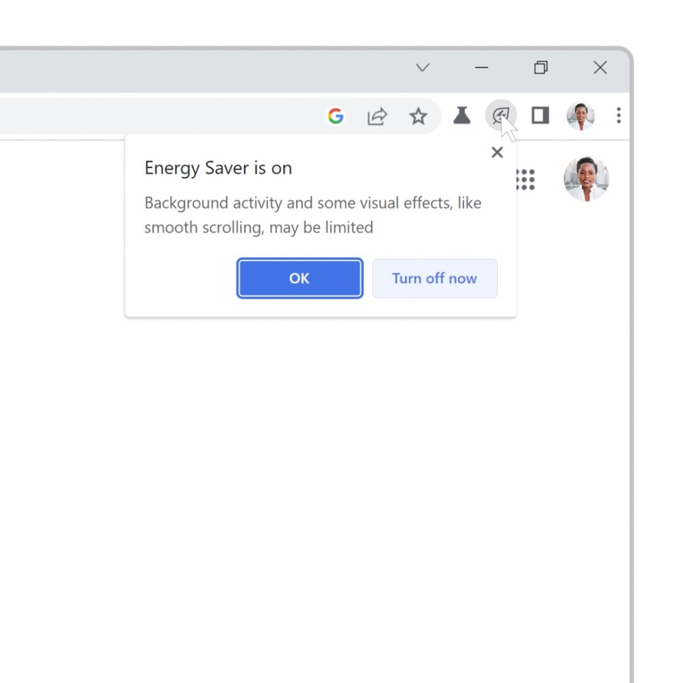Click Turn off now button
Image resolution: width=683 pixels, height=683 pixels.
click(434, 278)
